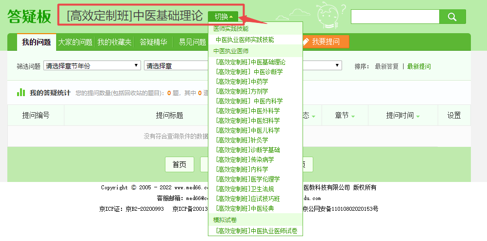Focus the search text field at top right

point(395,17)
